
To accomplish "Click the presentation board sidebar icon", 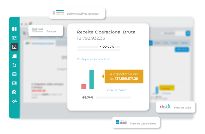I will click(x=14, y=38).
